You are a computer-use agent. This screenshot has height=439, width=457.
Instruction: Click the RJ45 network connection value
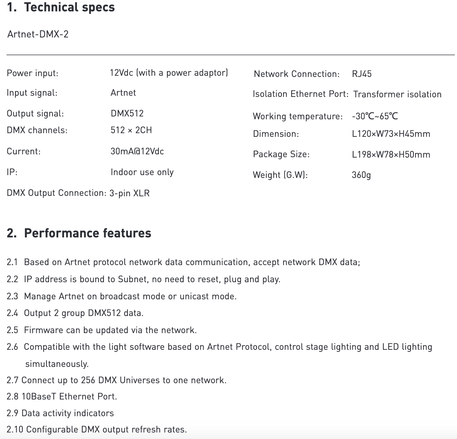(x=362, y=74)
